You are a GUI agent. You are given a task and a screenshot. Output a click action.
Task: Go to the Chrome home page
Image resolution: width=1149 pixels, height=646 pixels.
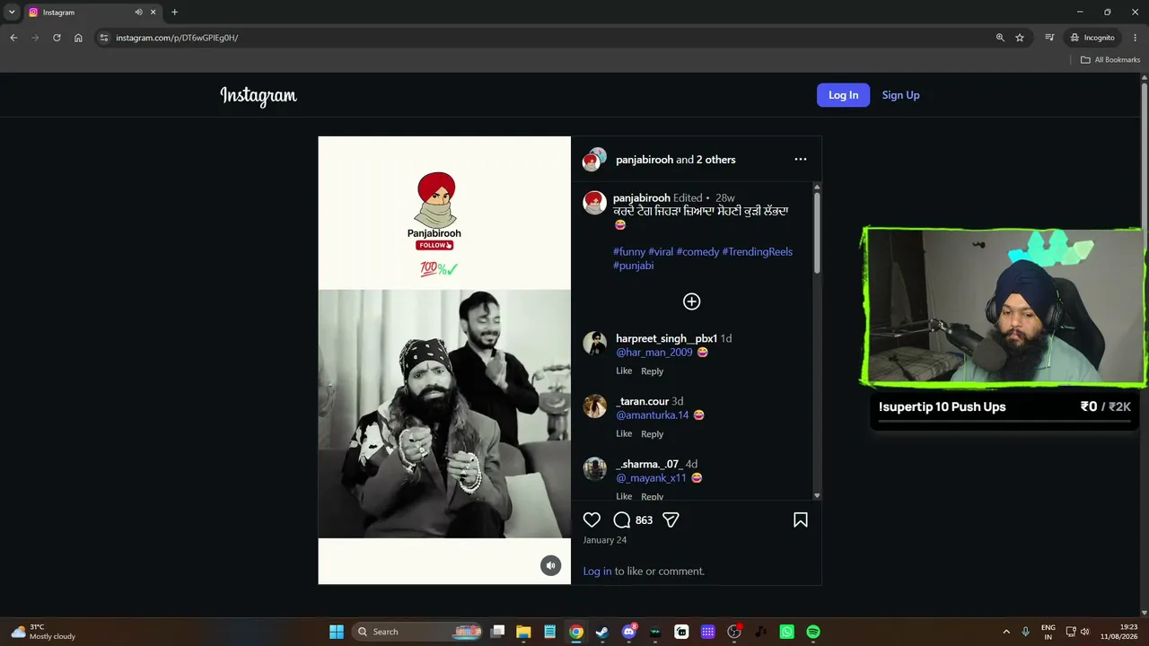[78, 38]
